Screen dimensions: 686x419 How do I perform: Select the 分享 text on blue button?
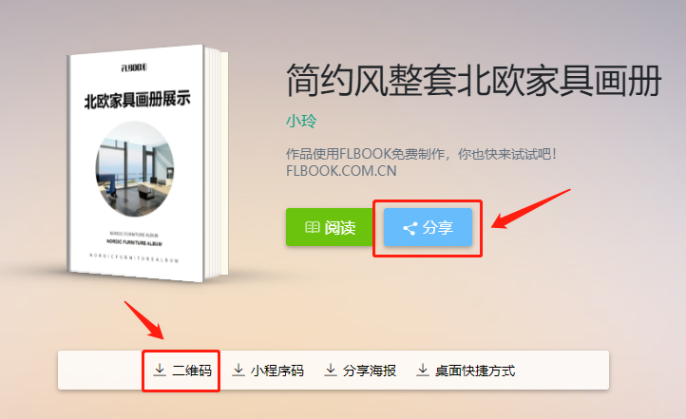(x=437, y=227)
